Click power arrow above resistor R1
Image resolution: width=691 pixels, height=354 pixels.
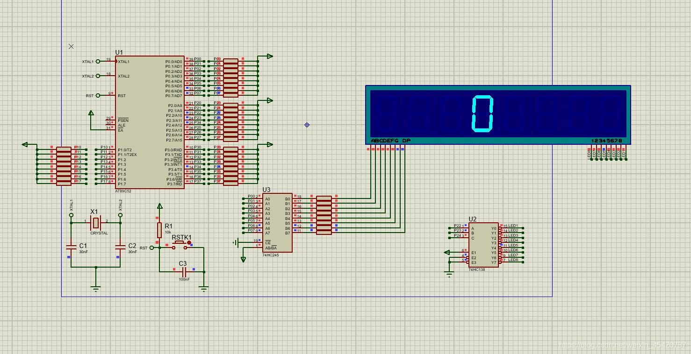click(x=159, y=206)
